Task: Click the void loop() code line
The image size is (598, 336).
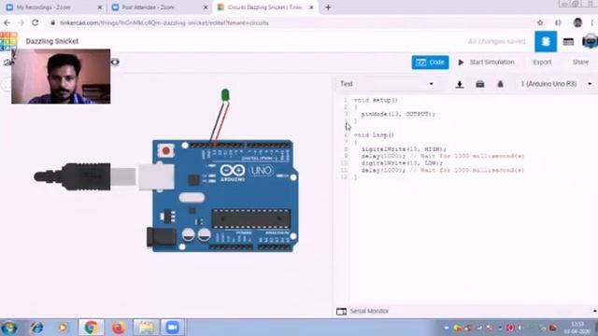Action: click(x=374, y=134)
